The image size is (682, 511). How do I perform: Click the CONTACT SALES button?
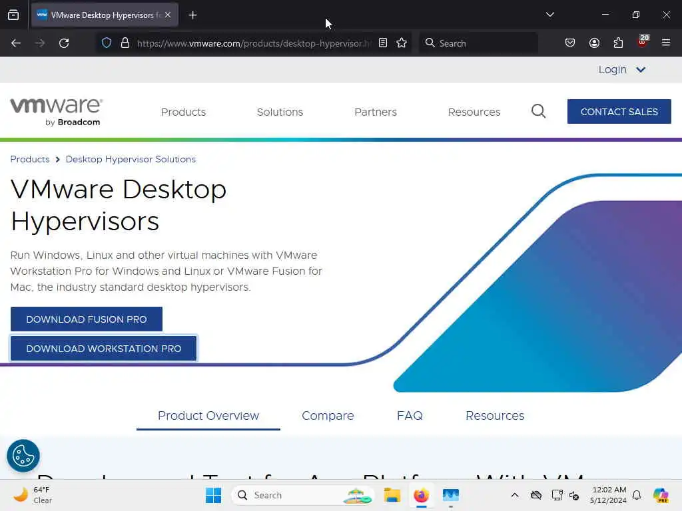[x=619, y=112]
